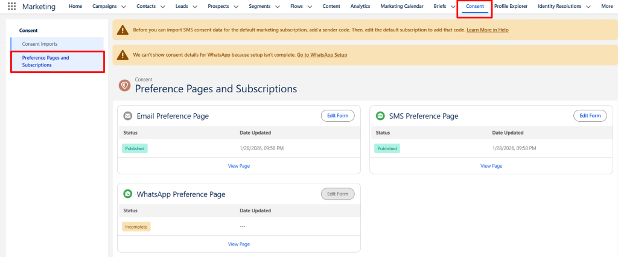Open the Marketing Calendar tab
The height and width of the screenshot is (257, 618).
point(402,6)
